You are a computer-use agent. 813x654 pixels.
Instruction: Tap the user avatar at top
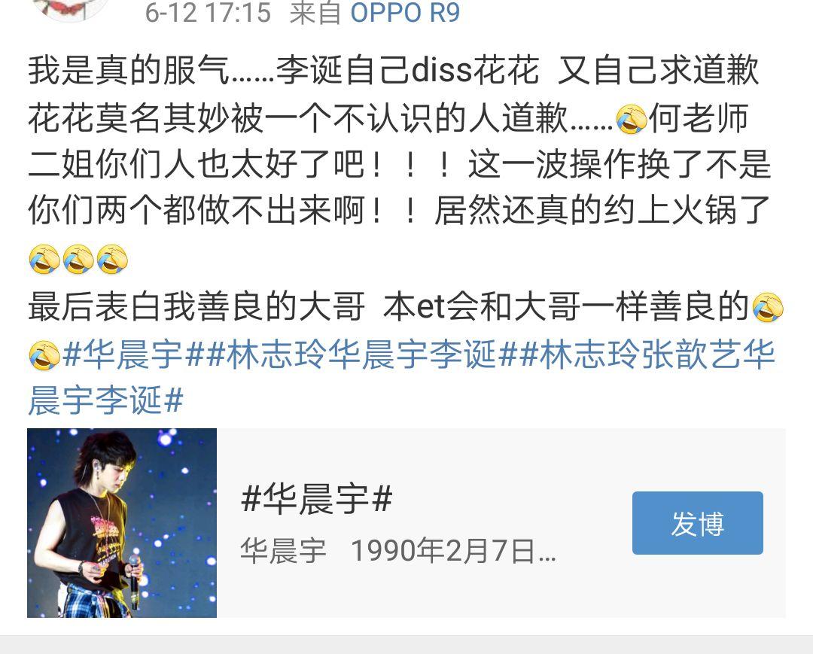[72, 8]
